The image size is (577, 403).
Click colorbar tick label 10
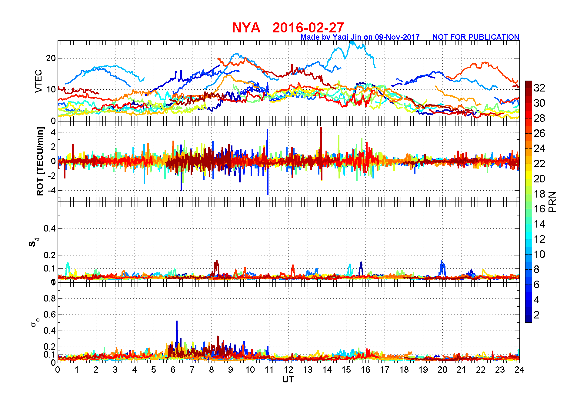[x=539, y=254]
